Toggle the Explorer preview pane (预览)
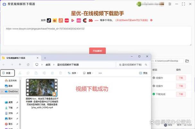The height and width of the screenshot is (129, 195). [x=144, y=73]
